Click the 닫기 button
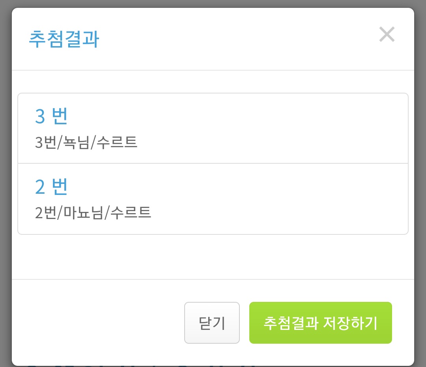Screen dimensions: 426x367 212,323
